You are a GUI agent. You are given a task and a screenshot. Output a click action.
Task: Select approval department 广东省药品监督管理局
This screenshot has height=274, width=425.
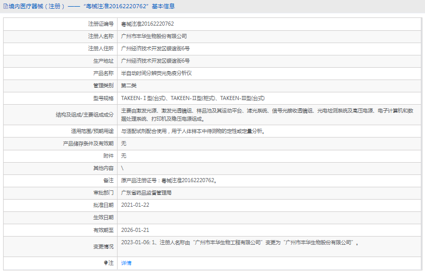(146, 193)
